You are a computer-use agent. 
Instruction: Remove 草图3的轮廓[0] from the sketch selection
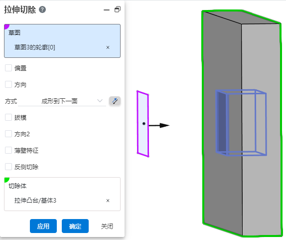pos(108,47)
